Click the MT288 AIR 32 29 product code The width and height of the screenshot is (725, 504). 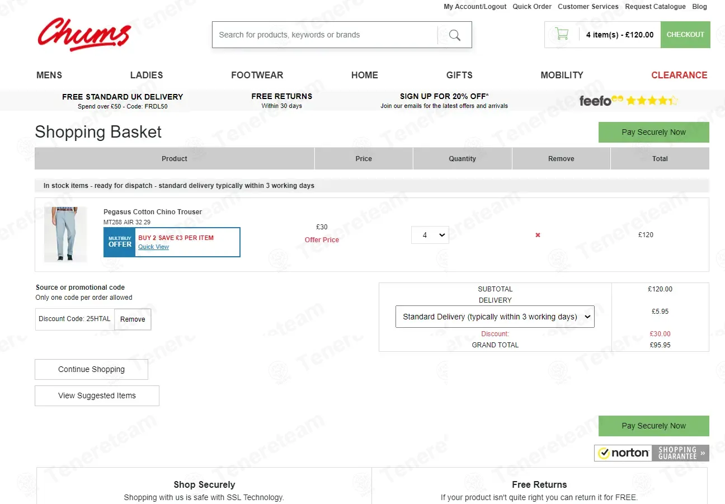pyautogui.click(x=127, y=222)
